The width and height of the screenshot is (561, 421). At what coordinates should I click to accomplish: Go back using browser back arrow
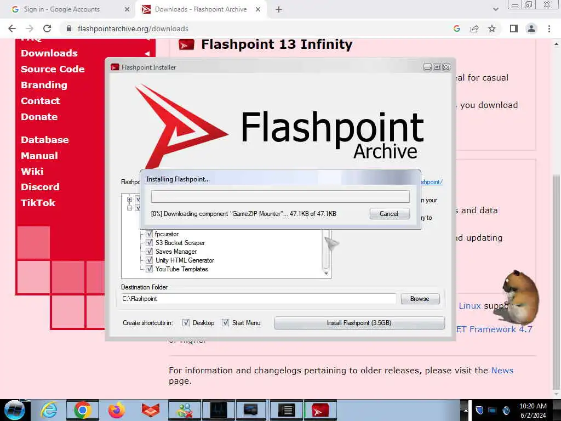12,29
